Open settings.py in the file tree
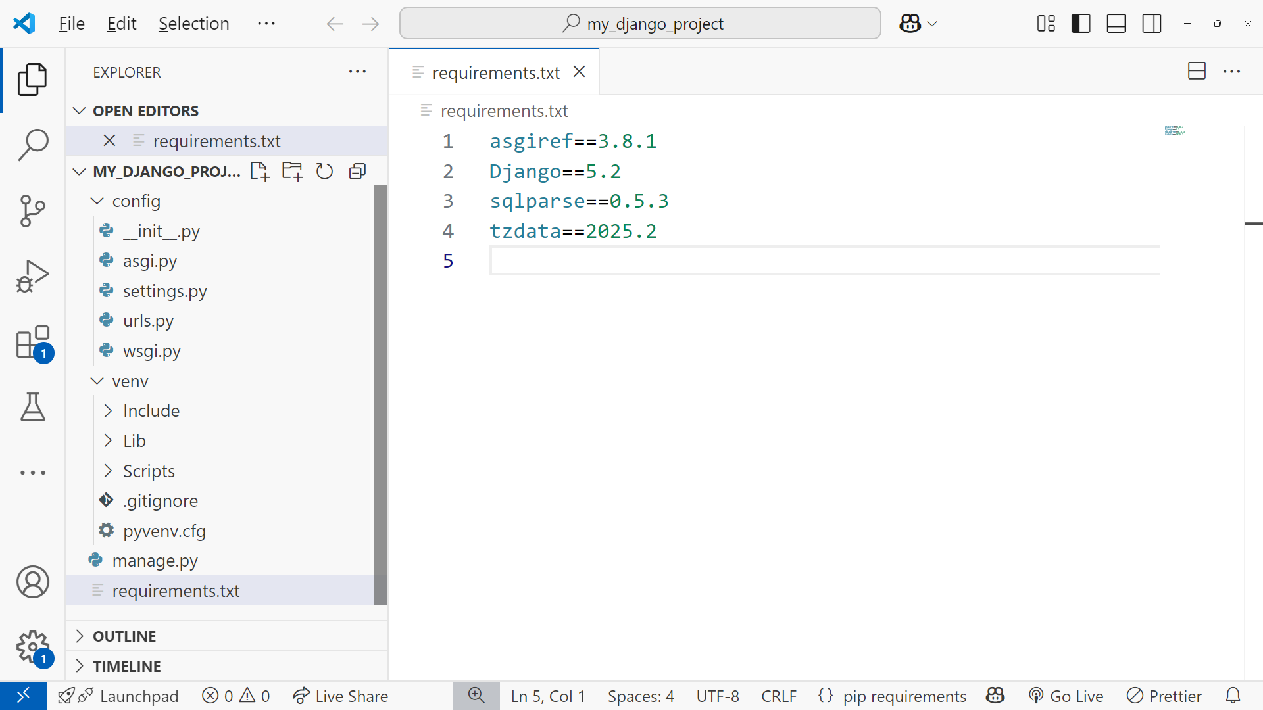This screenshot has width=1263, height=710. [164, 291]
